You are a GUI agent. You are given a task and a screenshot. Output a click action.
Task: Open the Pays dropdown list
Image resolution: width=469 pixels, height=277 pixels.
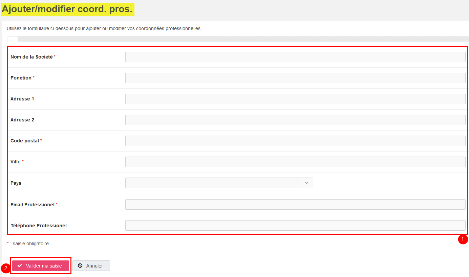click(219, 183)
